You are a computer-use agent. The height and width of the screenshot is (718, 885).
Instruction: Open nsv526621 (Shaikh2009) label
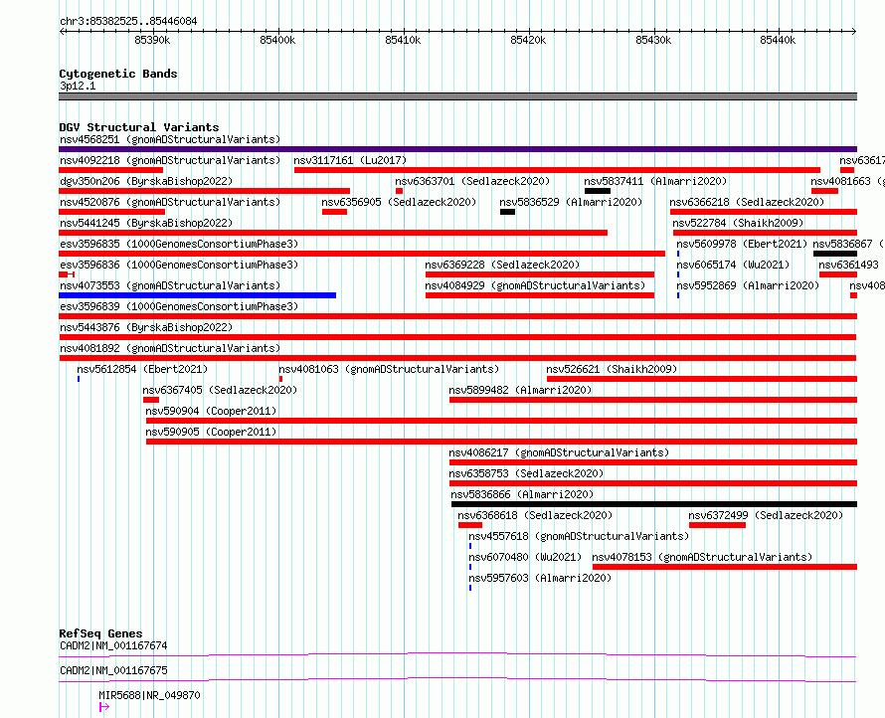click(x=612, y=369)
